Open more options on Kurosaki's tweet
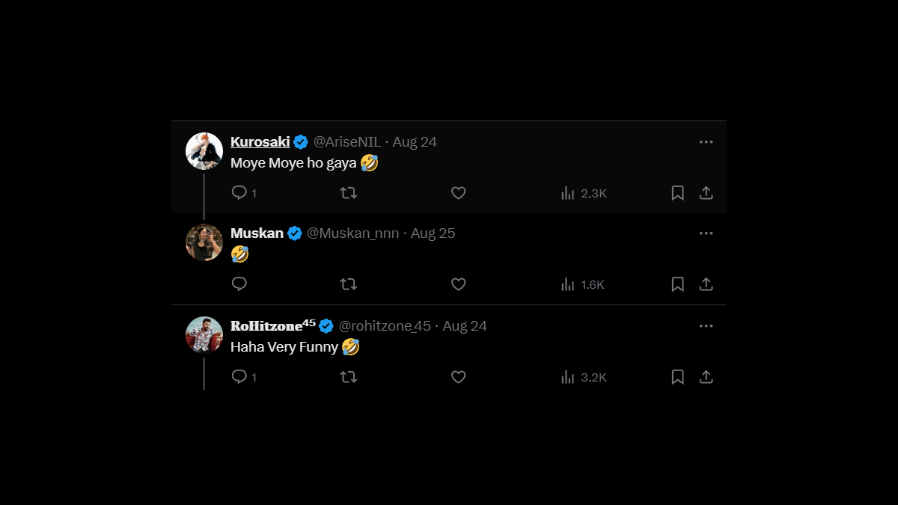This screenshot has width=898, height=505. coord(706,142)
